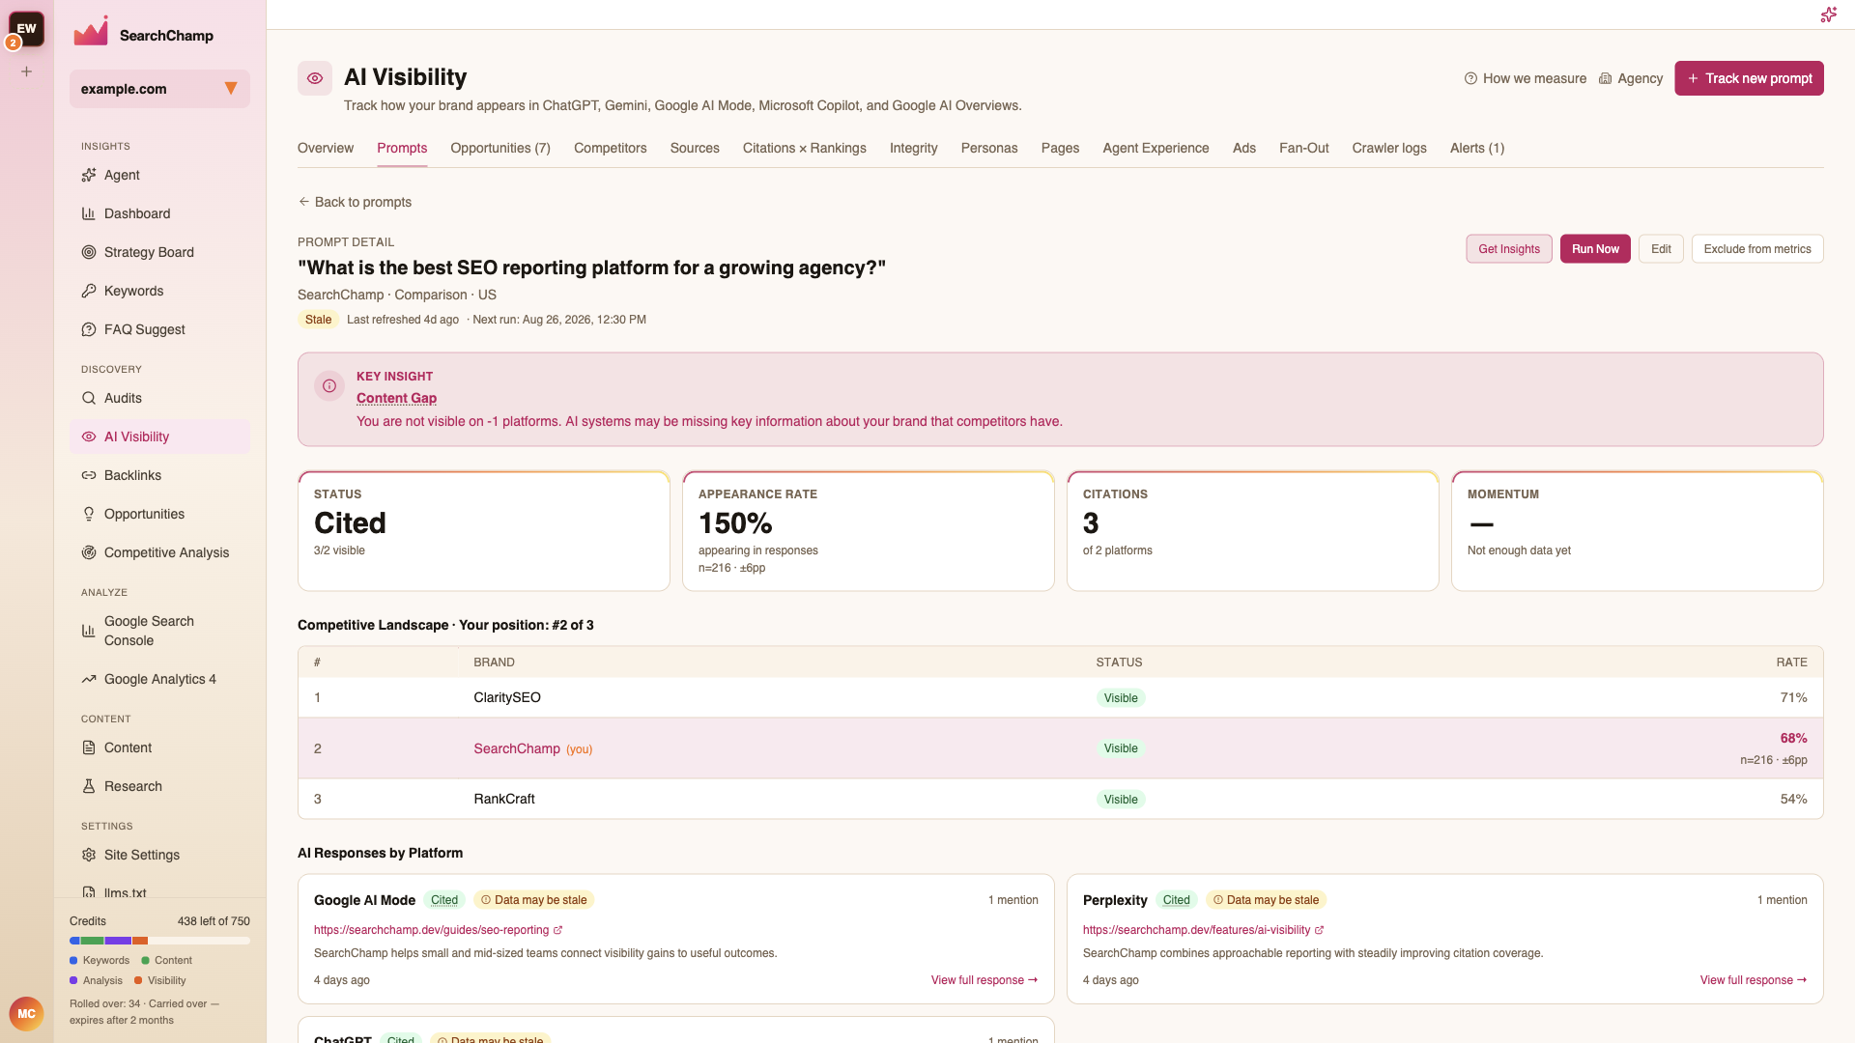This screenshot has width=1855, height=1043.
Task: Open the Crawler logs tab
Action: point(1389,148)
